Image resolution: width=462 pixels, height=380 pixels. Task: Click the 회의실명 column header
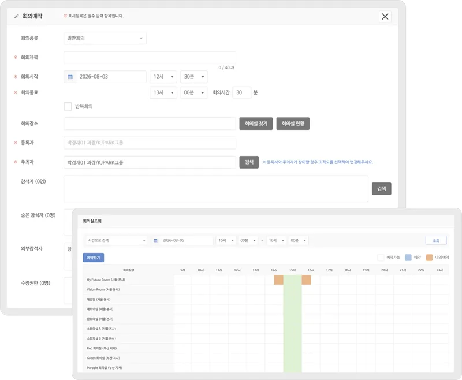pos(128,270)
